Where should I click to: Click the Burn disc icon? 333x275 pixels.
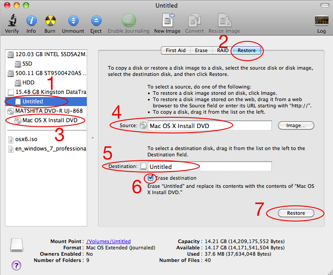coord(50,21)
